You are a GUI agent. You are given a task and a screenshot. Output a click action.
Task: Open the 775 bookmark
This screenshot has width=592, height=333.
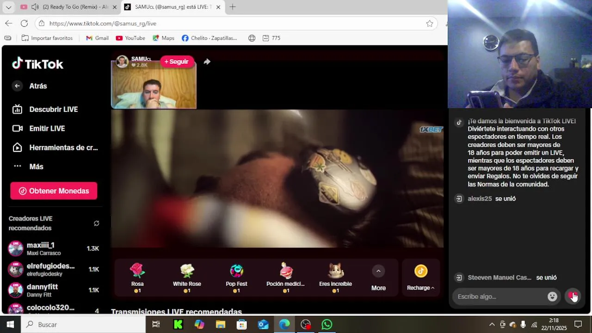tap(271, 38)
